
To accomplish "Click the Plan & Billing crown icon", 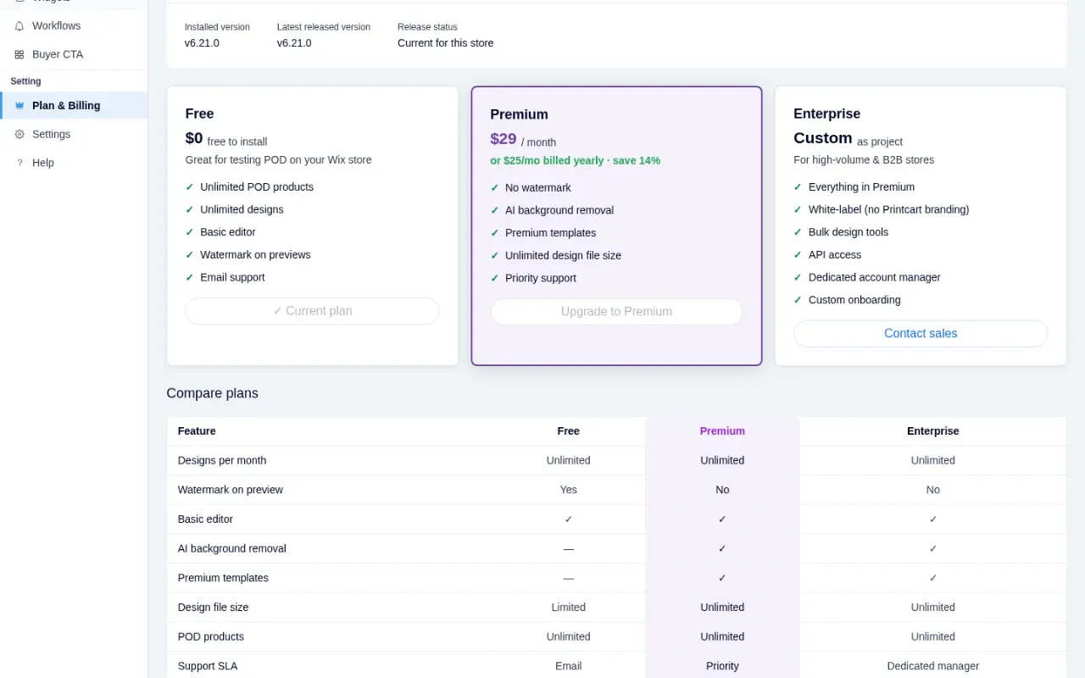I will (19, 106).
